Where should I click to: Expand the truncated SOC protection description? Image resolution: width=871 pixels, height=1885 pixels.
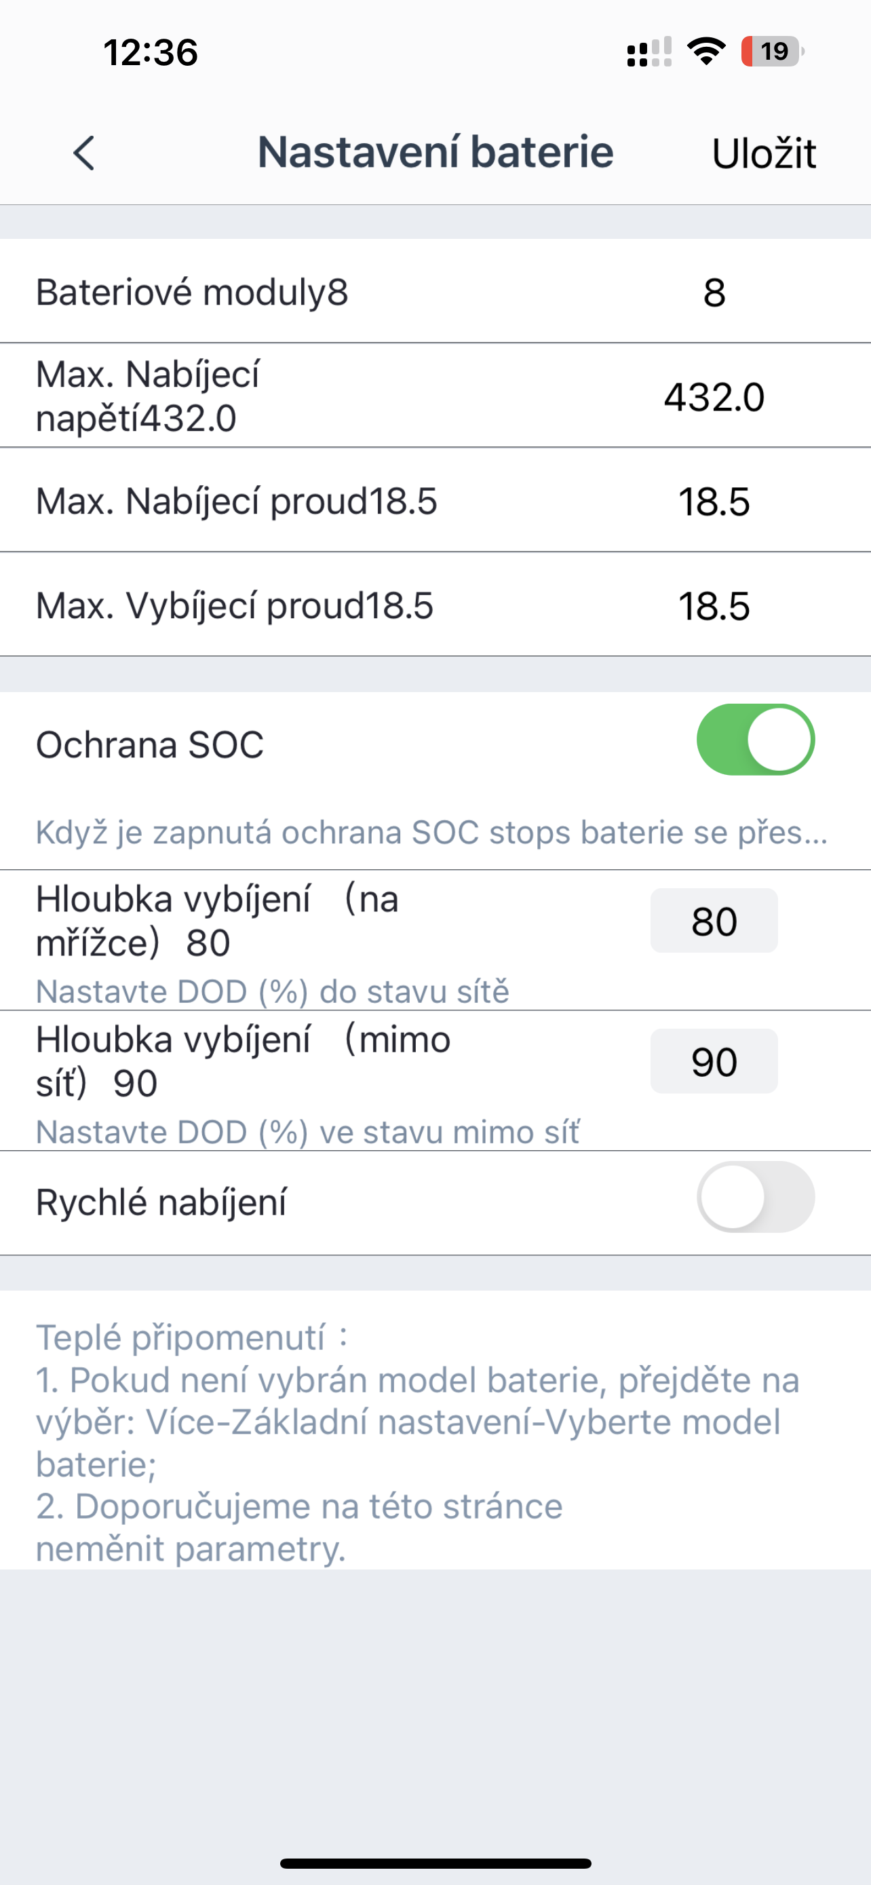click(x=431, y=833)
